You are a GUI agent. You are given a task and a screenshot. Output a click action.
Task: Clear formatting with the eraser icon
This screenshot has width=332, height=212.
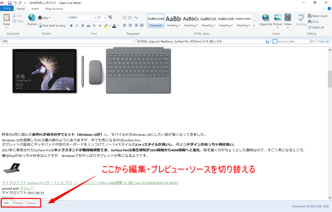[110, 17]
